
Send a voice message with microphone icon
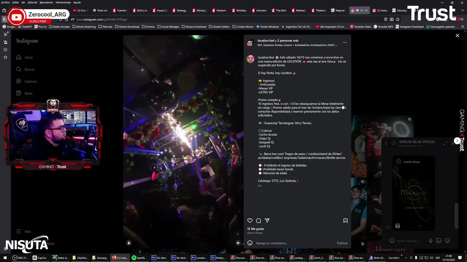(431, 241)
